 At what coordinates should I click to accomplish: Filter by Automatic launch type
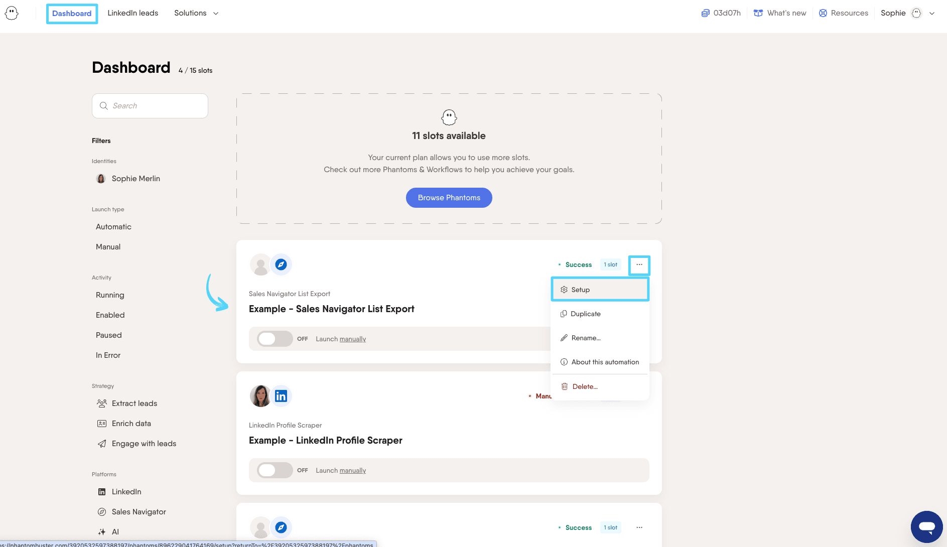113,227
